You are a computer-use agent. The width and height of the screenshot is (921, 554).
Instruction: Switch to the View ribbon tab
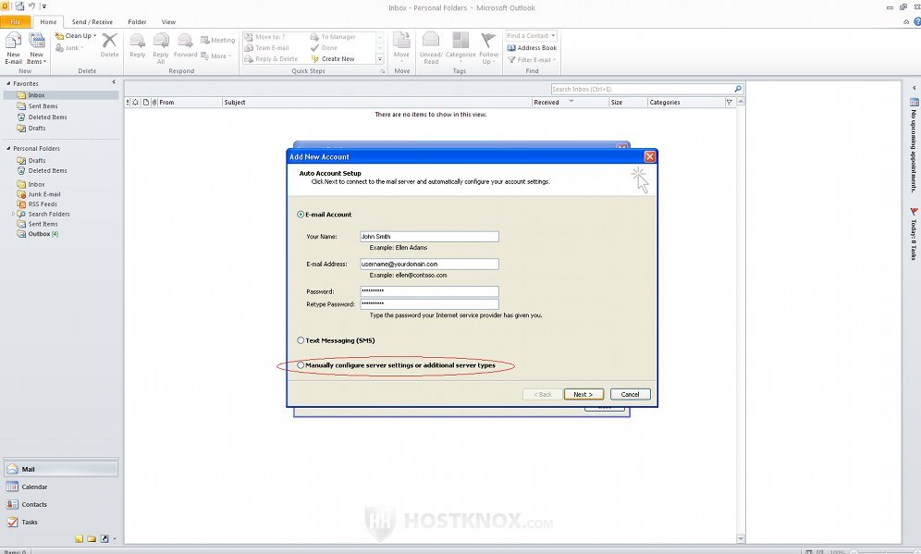click(168, 22)
